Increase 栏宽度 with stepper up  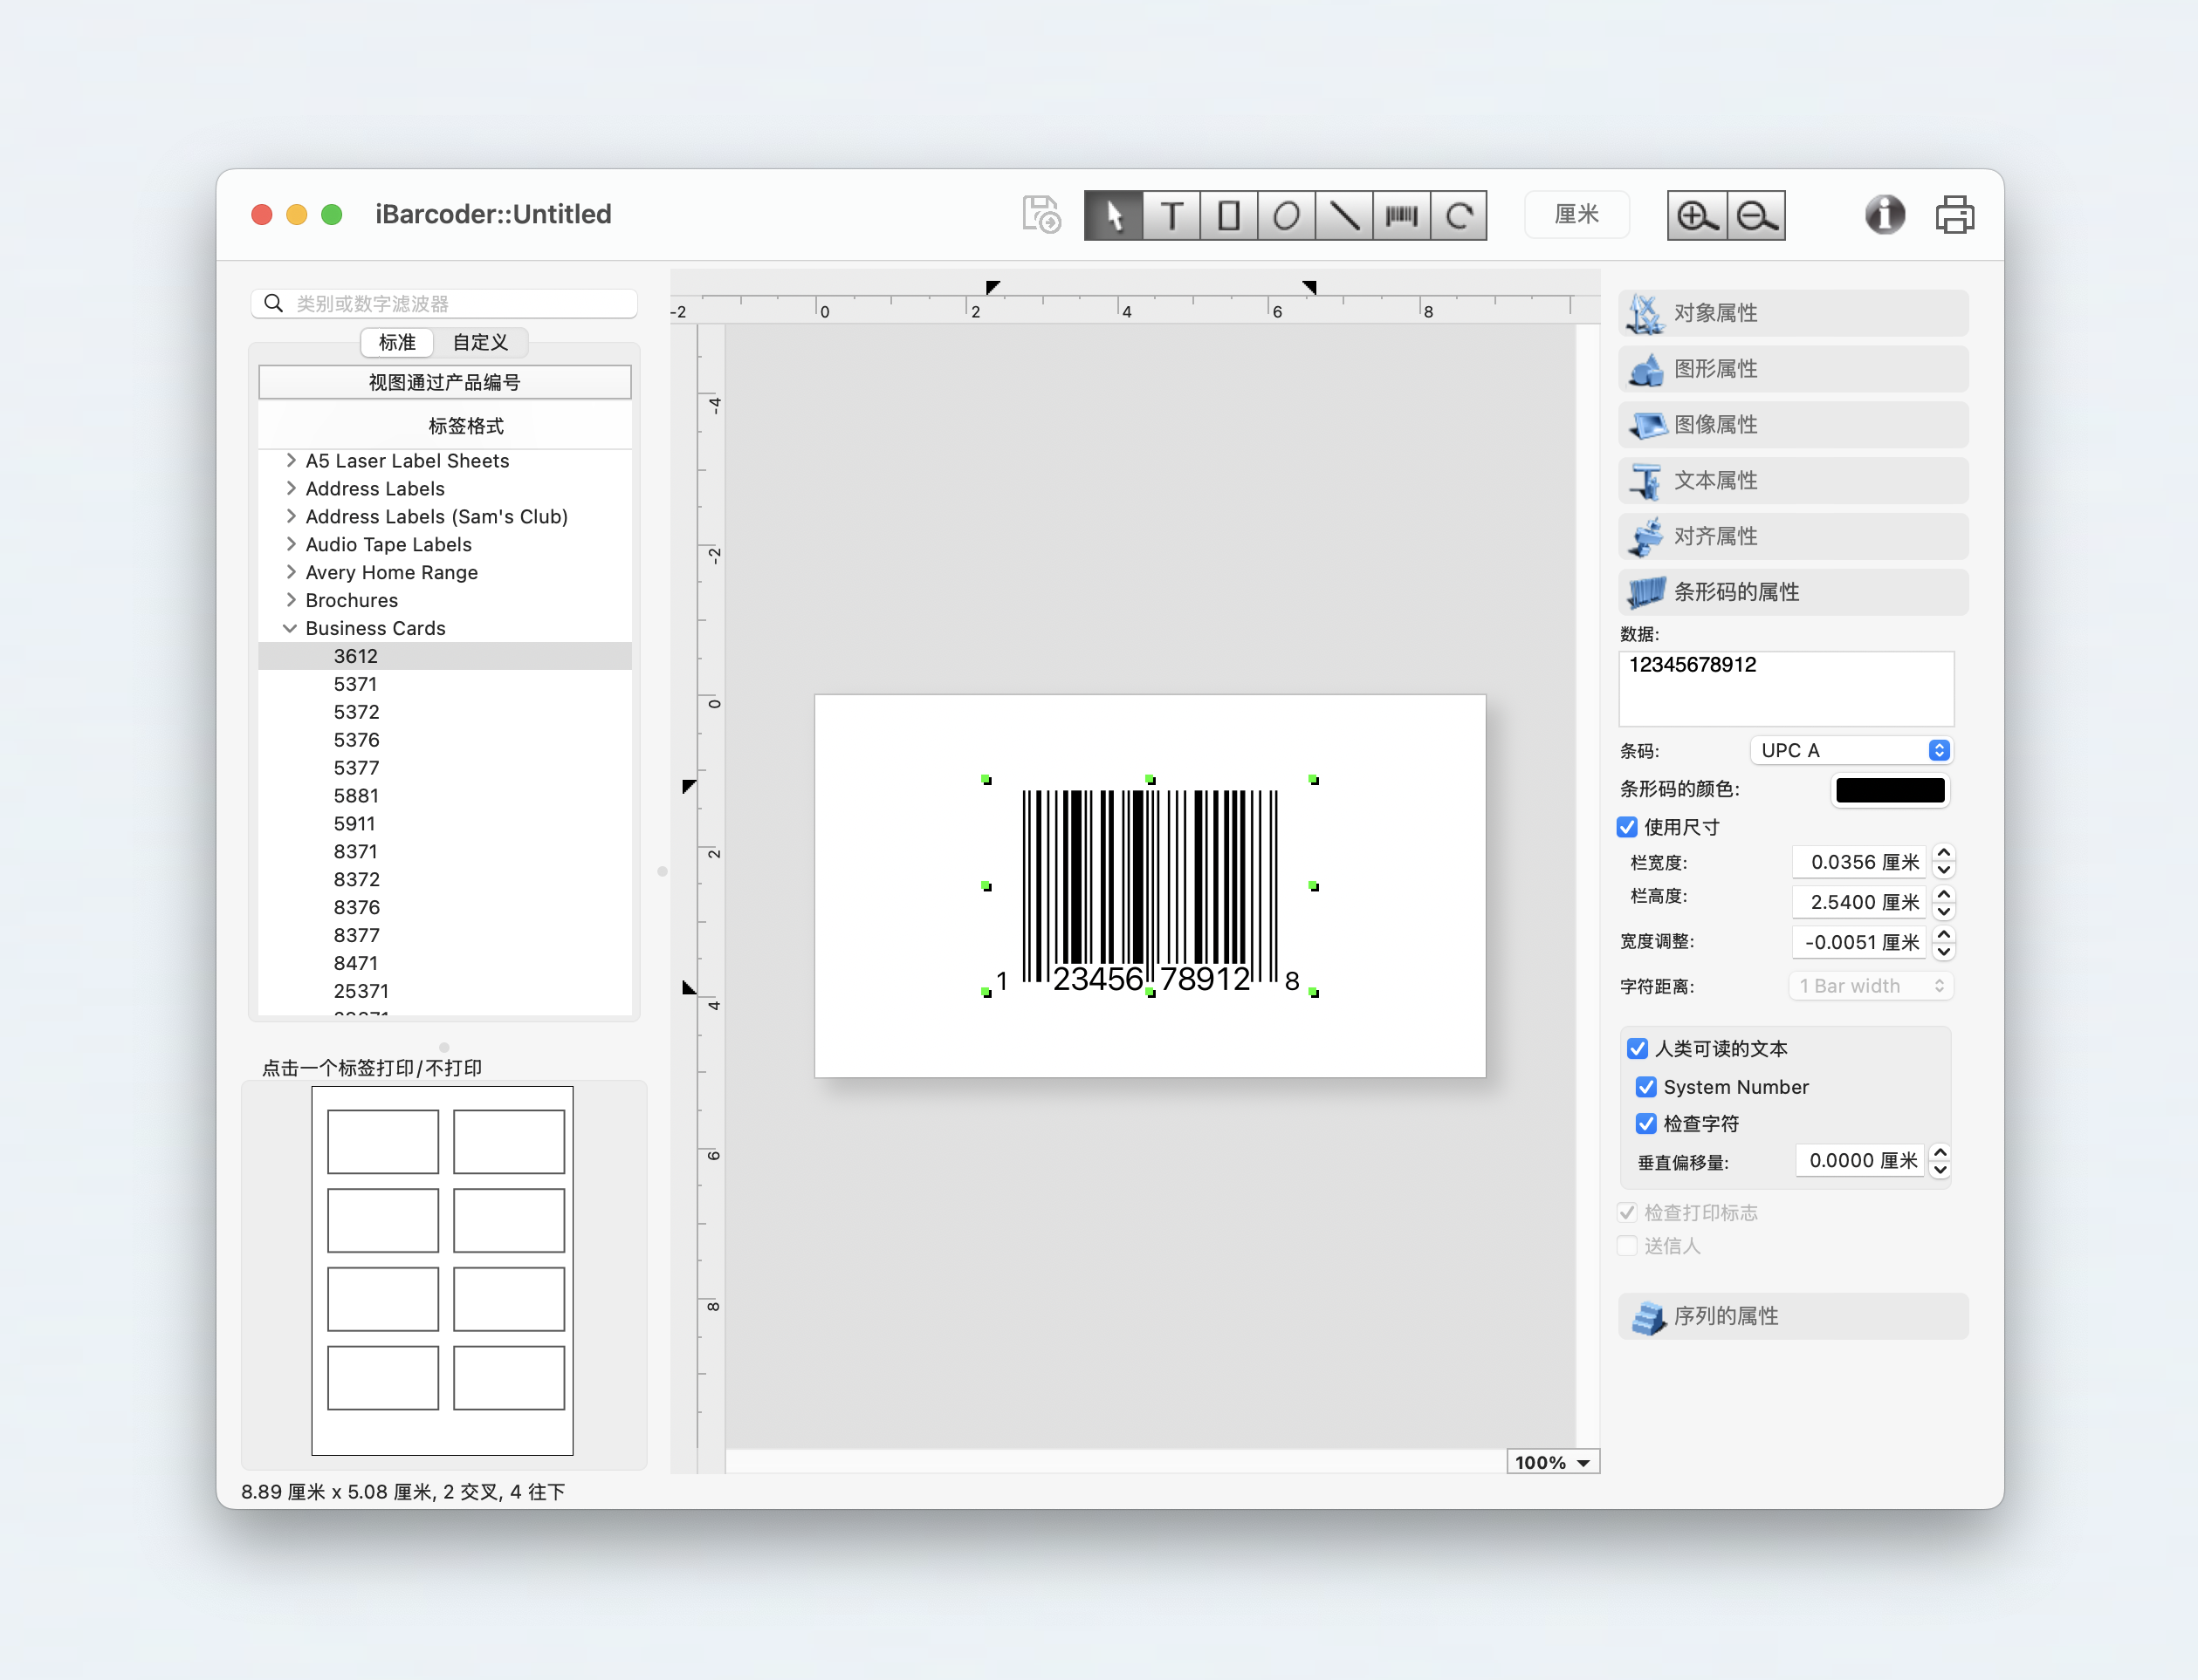tap(1943, 854)
